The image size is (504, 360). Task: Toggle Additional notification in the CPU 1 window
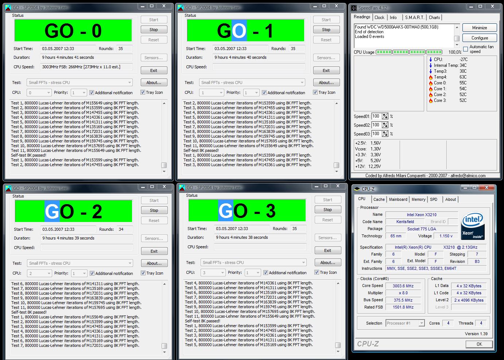[264, 93]
